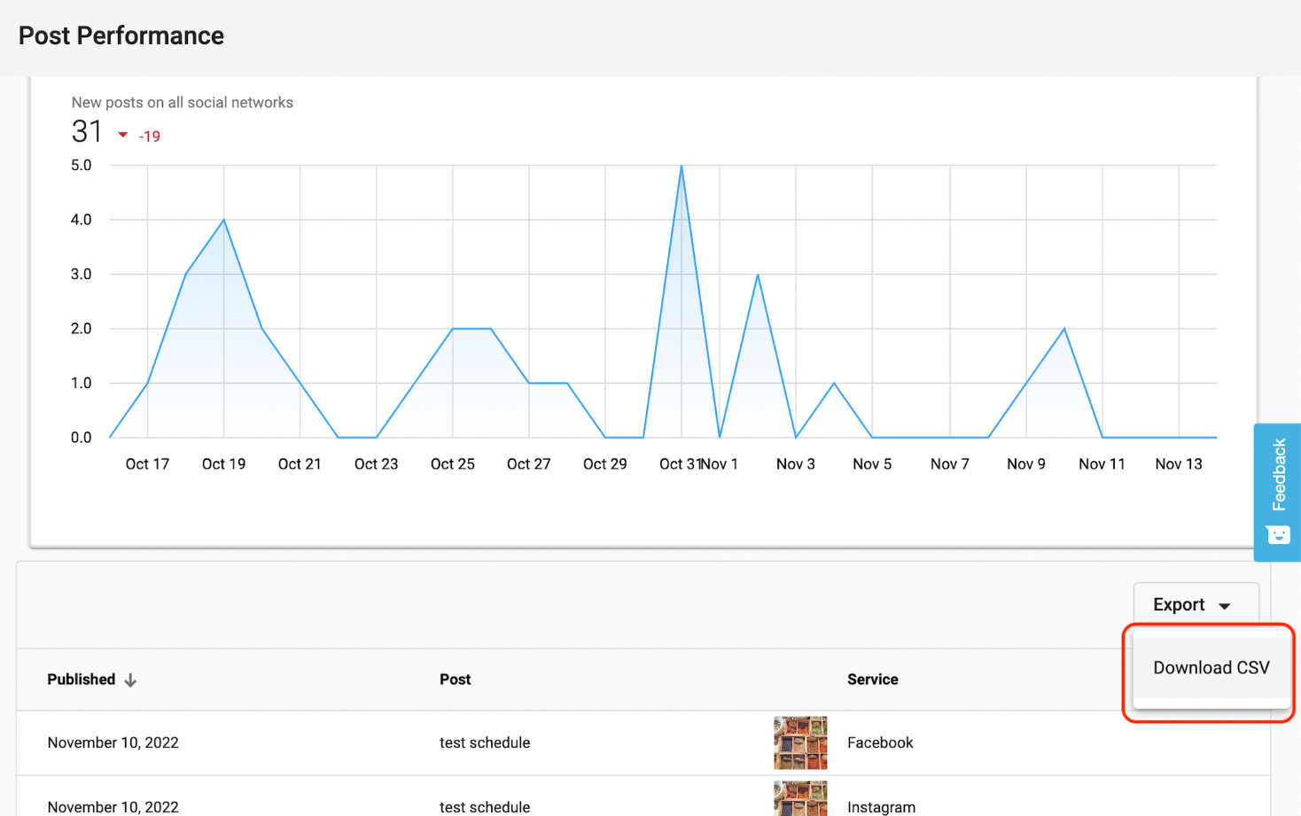
Task: Click the down arrow sort icon by Published
Action: coord(131,680)
